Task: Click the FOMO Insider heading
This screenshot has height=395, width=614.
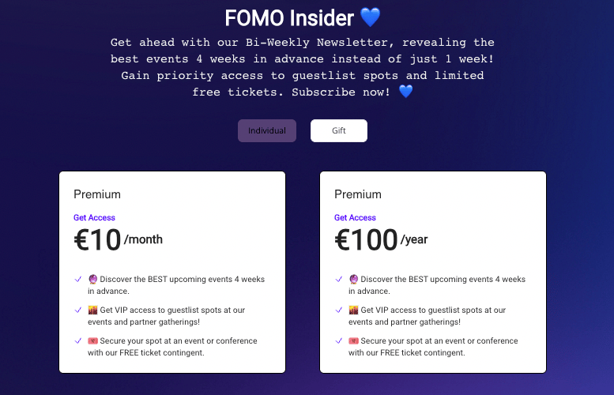Action: coord(289,18)
